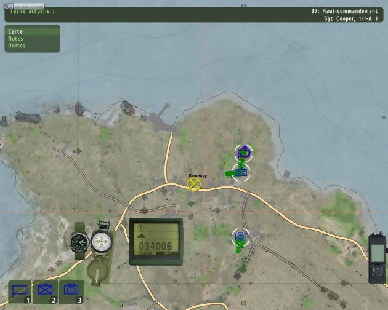The image size is (388, 310).
Task: Select unit group 1 in bottom bar
Action: click(x=20, y=292)
